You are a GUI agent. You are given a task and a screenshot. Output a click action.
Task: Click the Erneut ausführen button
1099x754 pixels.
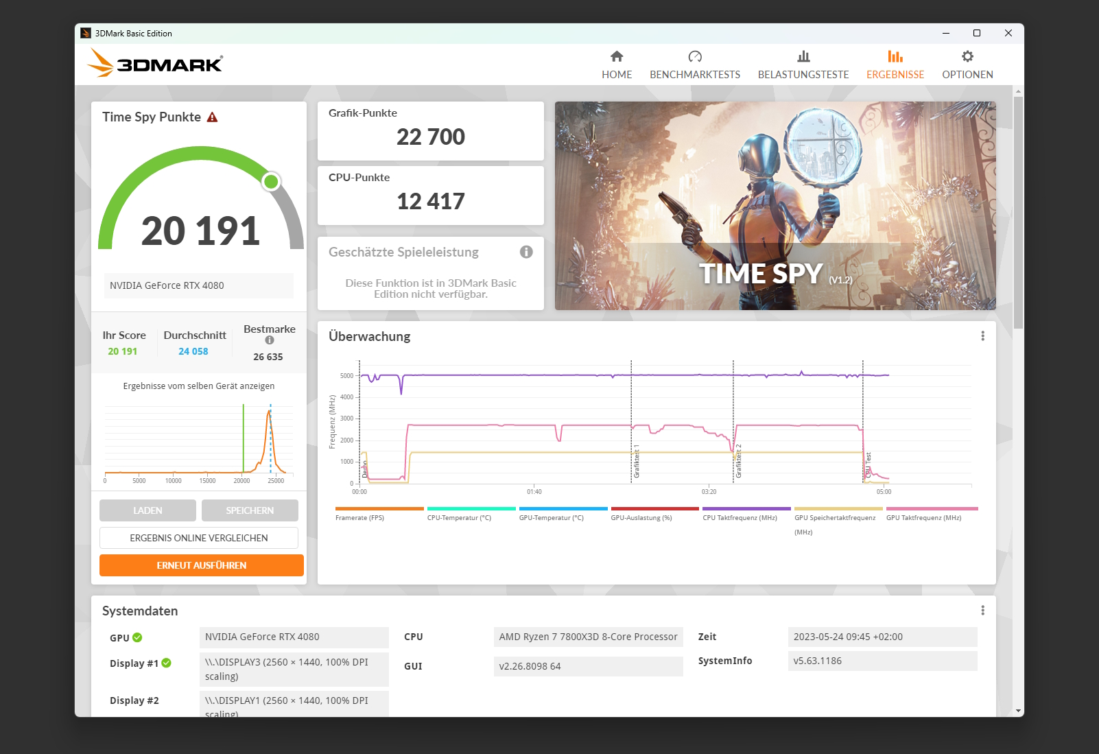202,565
